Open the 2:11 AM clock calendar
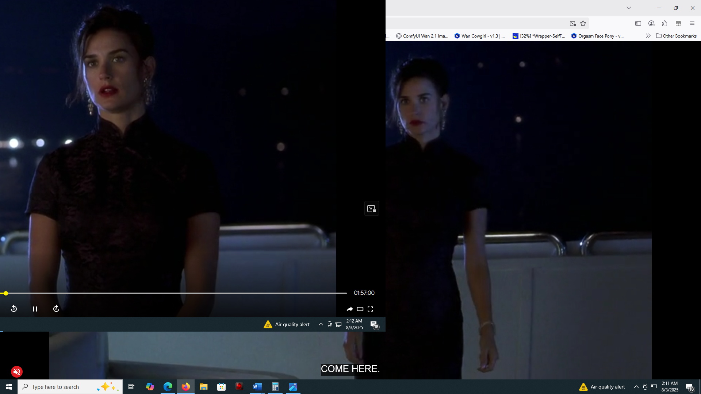The height and width of the screenshot is (394, 701). 670,387
